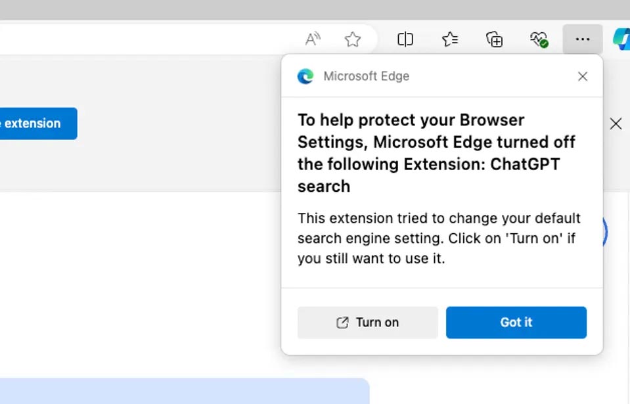Click inside the notification description text

coord(439,238)
